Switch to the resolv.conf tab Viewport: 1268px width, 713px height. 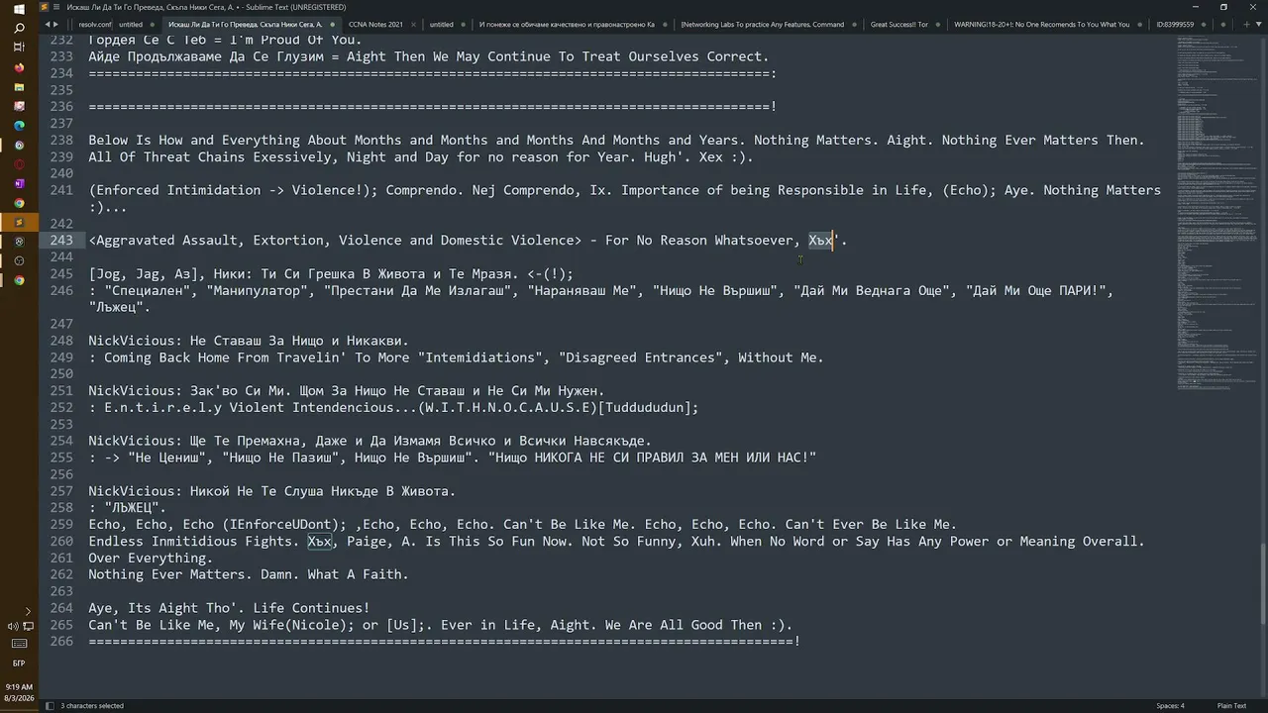(94, 24)
